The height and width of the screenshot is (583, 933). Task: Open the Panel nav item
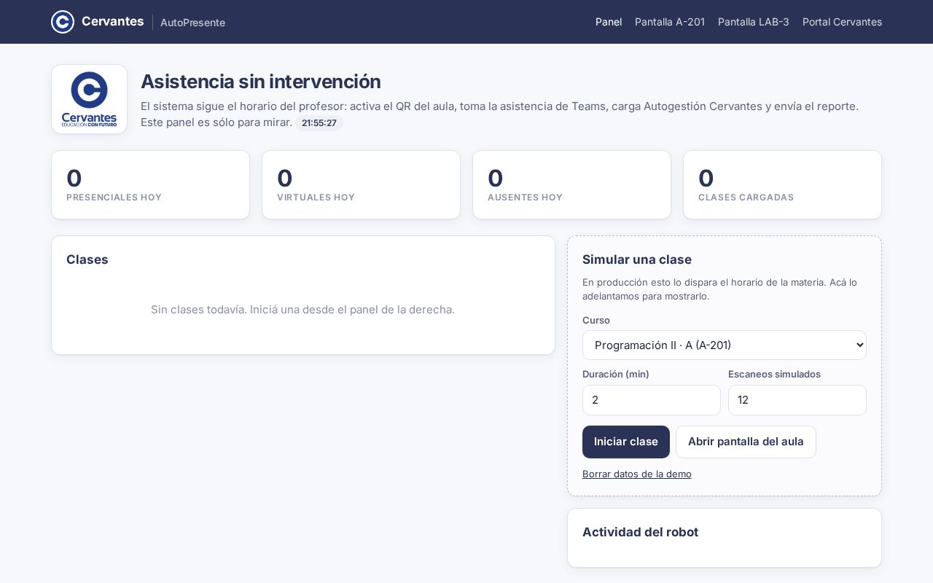[609, 22]
